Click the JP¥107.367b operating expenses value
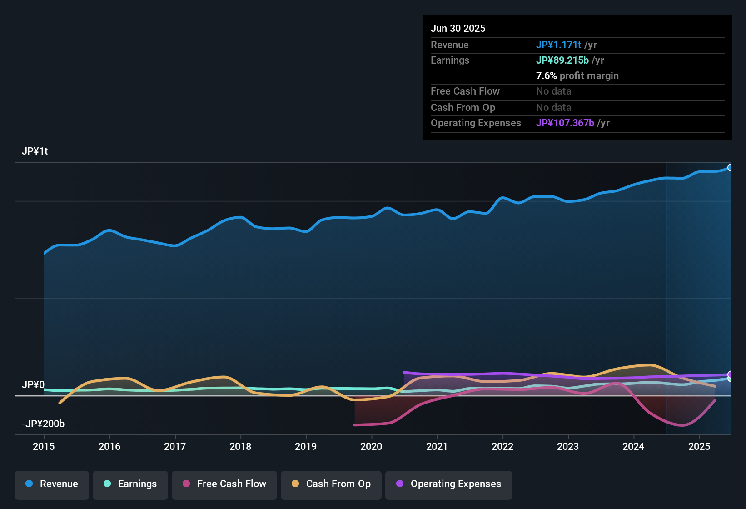The width and height of the screenshot is (746, 509). click(565, 123)
